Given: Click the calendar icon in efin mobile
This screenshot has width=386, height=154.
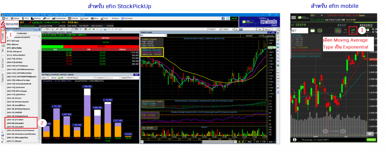Looking at the screenshot, I should 312,31.
